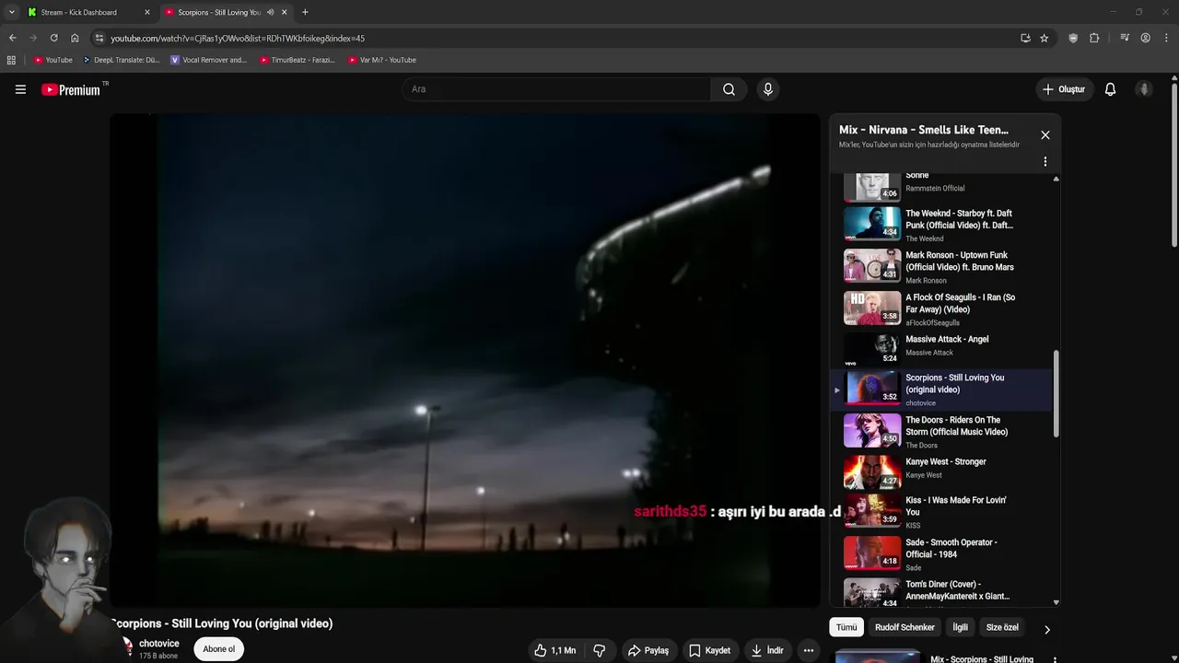Image resolution: width=1179 pixels, height=663 pixels.
Task: Open the apps grid in bookmarks bar
Action: tap(11, 60)
